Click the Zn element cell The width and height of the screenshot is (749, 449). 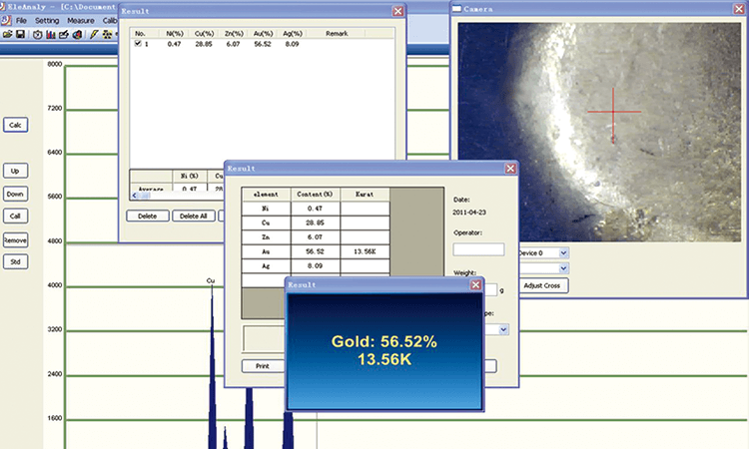pyautogui.click(x=266, y=237)
